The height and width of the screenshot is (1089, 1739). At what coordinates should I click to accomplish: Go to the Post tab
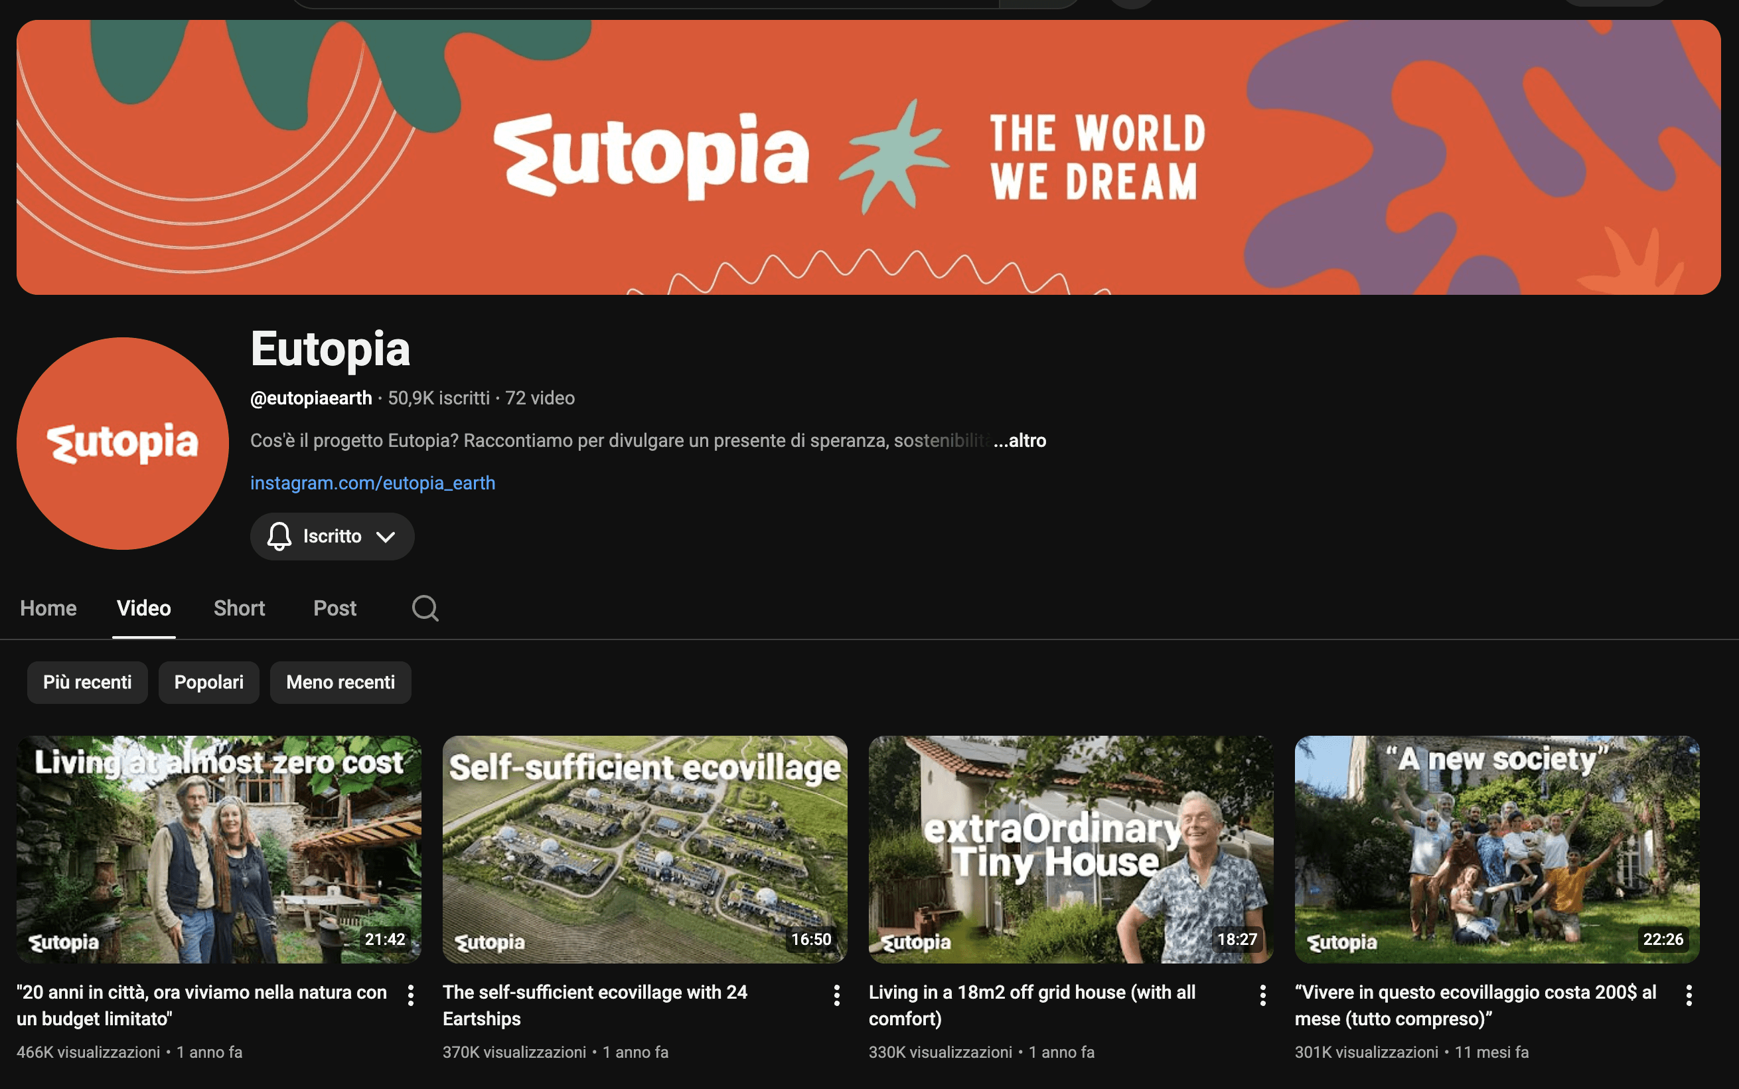click(x=335, y=608)
